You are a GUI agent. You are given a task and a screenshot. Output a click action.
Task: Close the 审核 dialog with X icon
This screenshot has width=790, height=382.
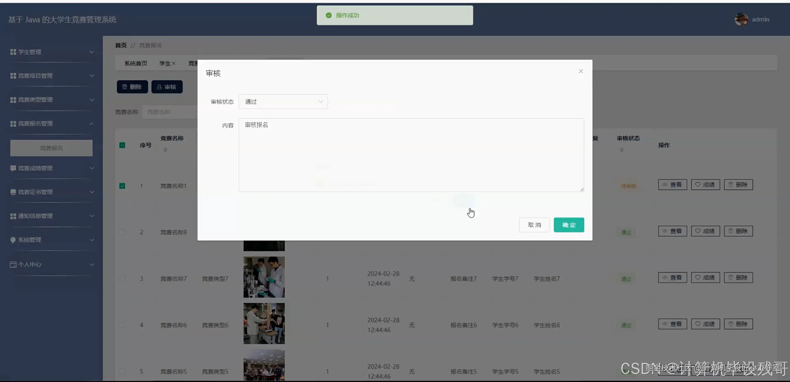(x=581, y=71)
